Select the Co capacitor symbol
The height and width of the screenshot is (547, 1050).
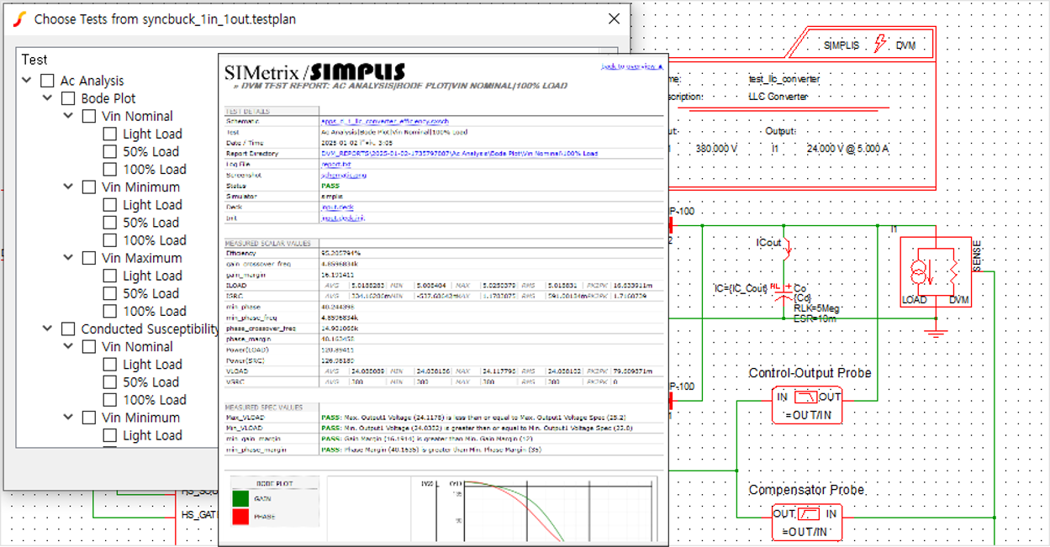tap(784, 294)
